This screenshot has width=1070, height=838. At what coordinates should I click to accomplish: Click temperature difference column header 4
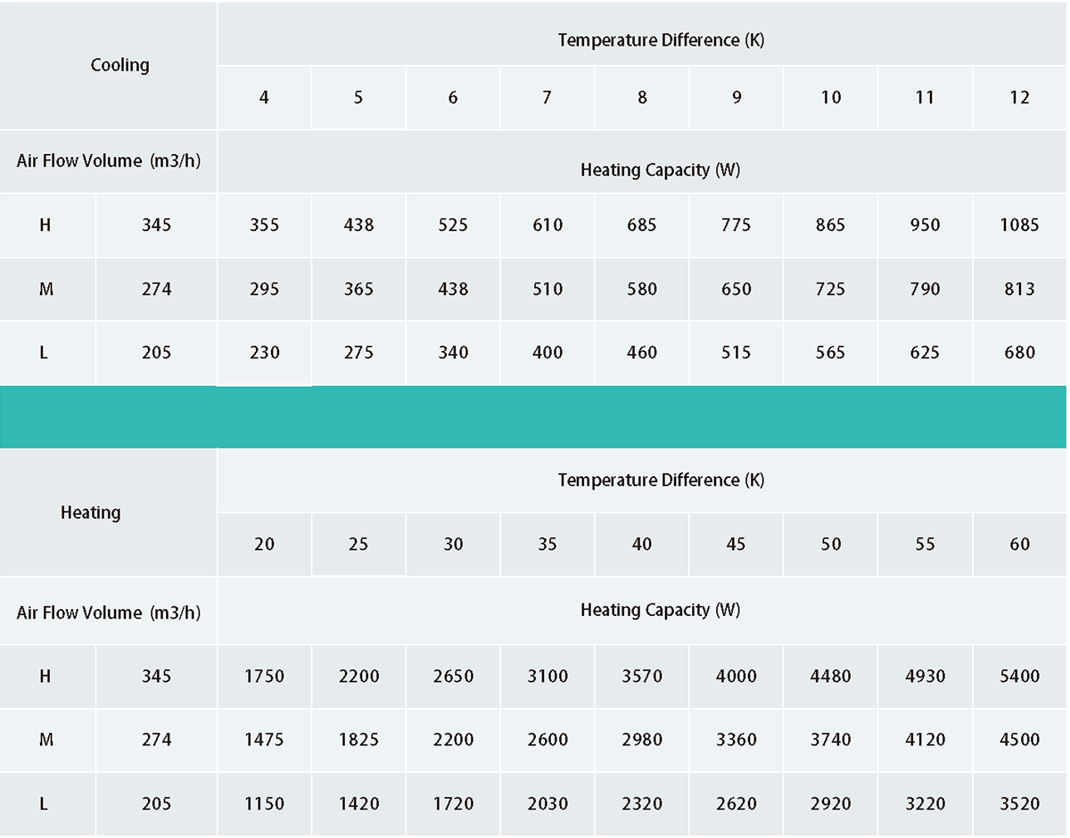(x=264, y=98)
